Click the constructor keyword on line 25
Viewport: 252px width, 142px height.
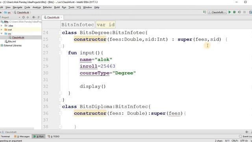90,39
